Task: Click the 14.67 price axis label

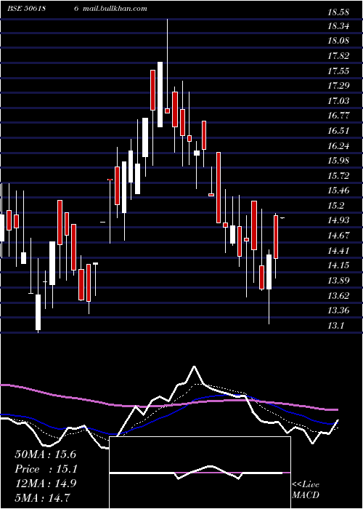Action: coord(338,236)
